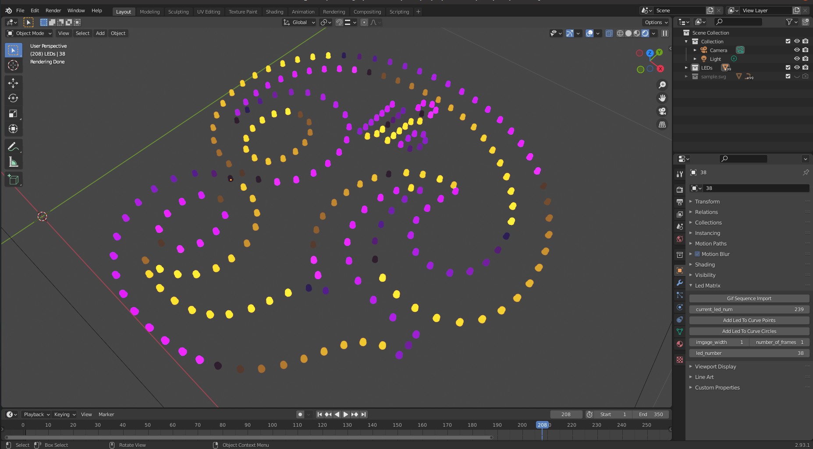The image size is (813, 449).
Task: Open the Modifier properties wrench tab
Action: [680, 283]
